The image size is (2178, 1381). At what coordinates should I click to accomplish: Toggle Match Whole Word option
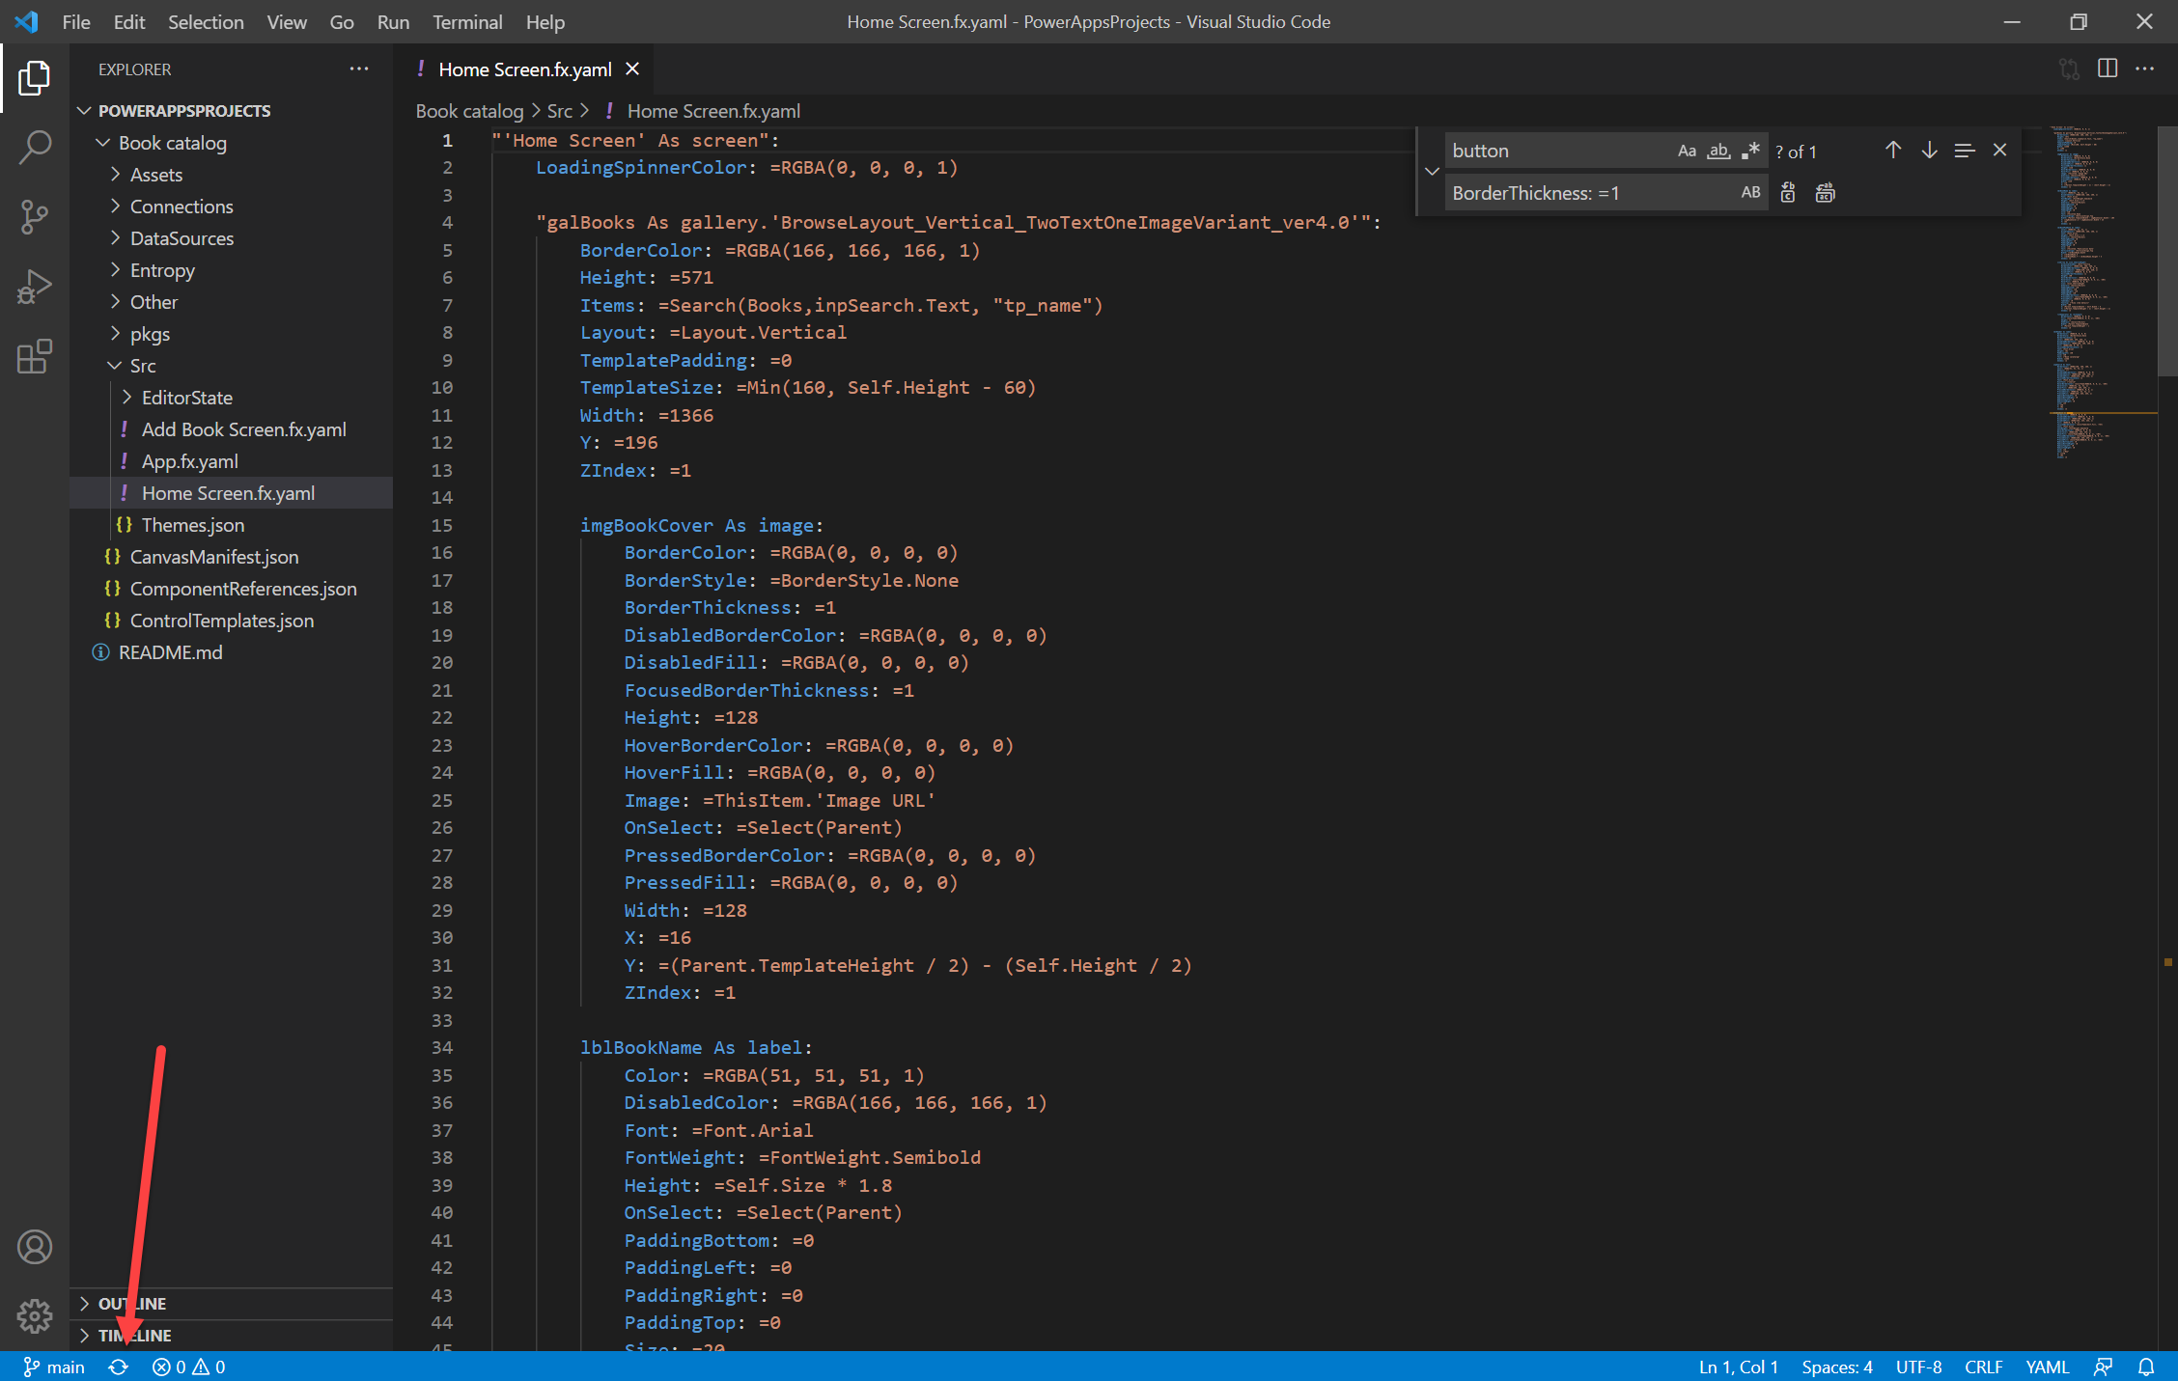1718,151
